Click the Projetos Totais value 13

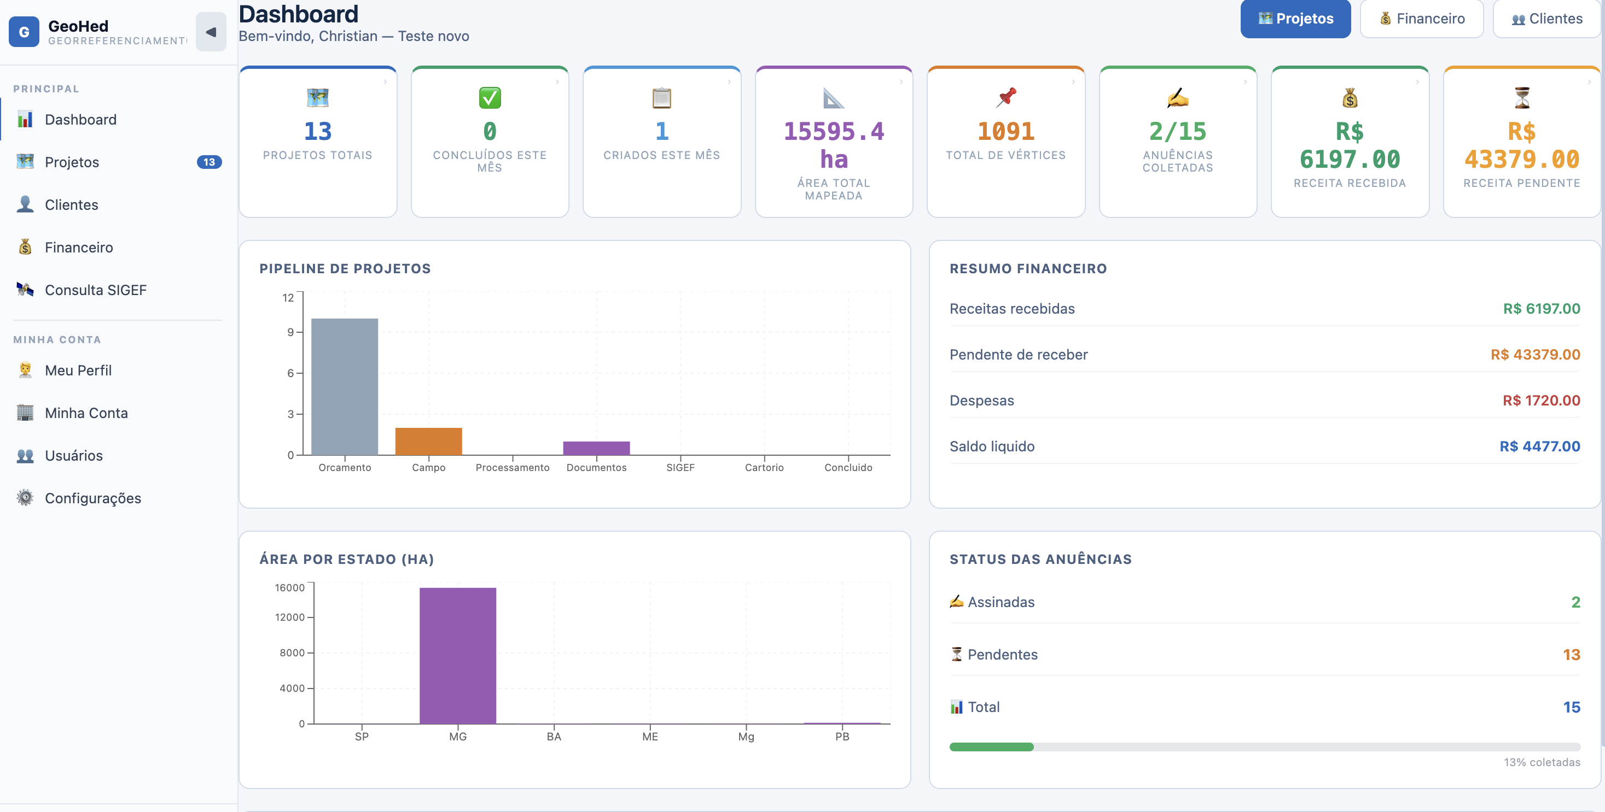(318, 131)
